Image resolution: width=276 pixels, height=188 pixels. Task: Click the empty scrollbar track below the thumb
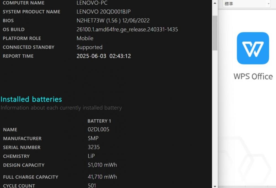pyautogui.click(x=215, y=117)
